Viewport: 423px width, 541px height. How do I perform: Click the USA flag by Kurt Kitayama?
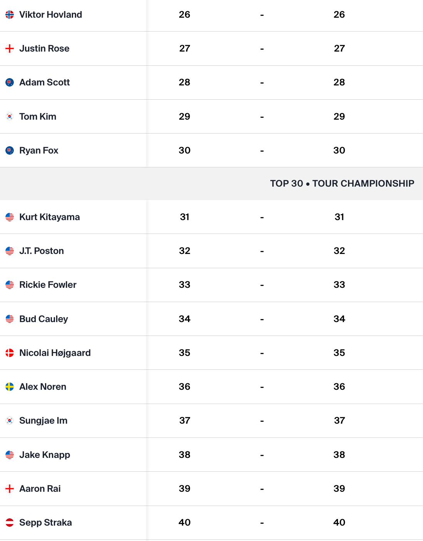pyautogui.click(x=10, y=217)
